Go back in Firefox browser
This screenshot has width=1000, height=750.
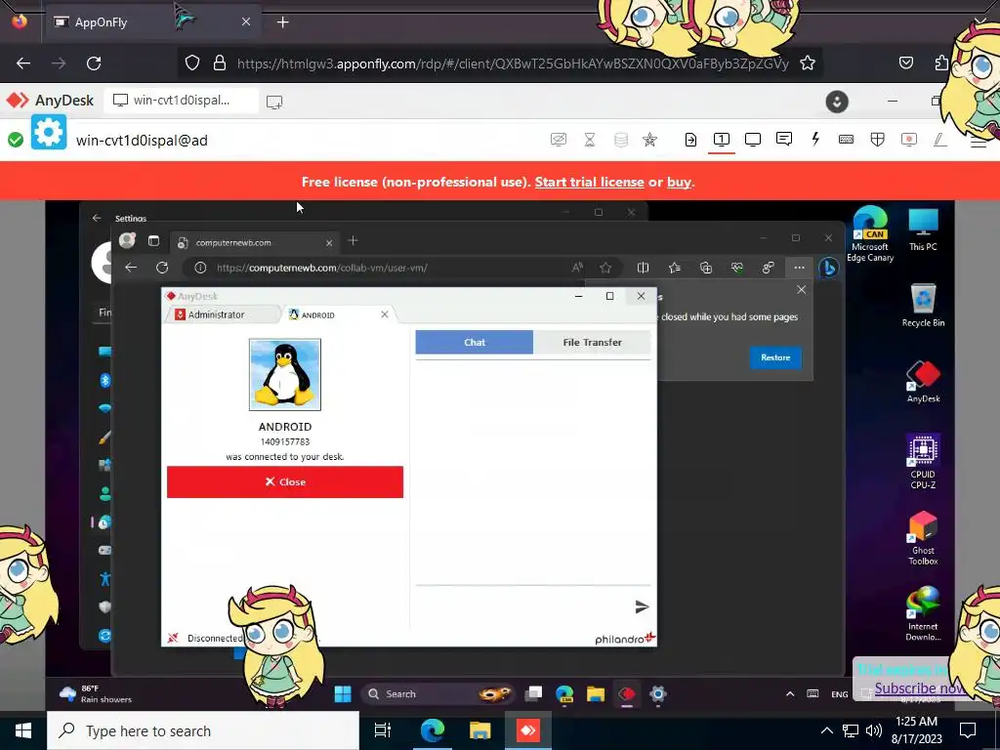23,63
